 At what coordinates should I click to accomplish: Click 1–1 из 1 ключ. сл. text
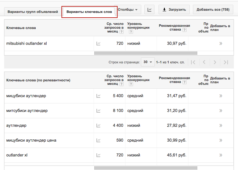(x=170, y=62)
